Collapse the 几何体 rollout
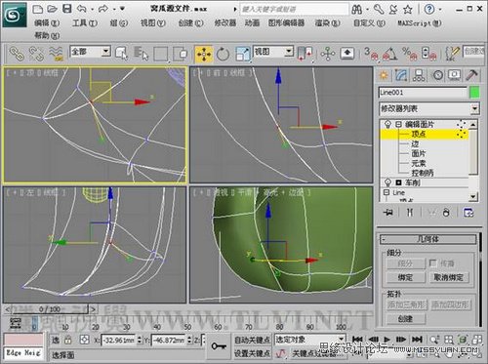Screen dimensions: 488x364 tap(428, 239)
